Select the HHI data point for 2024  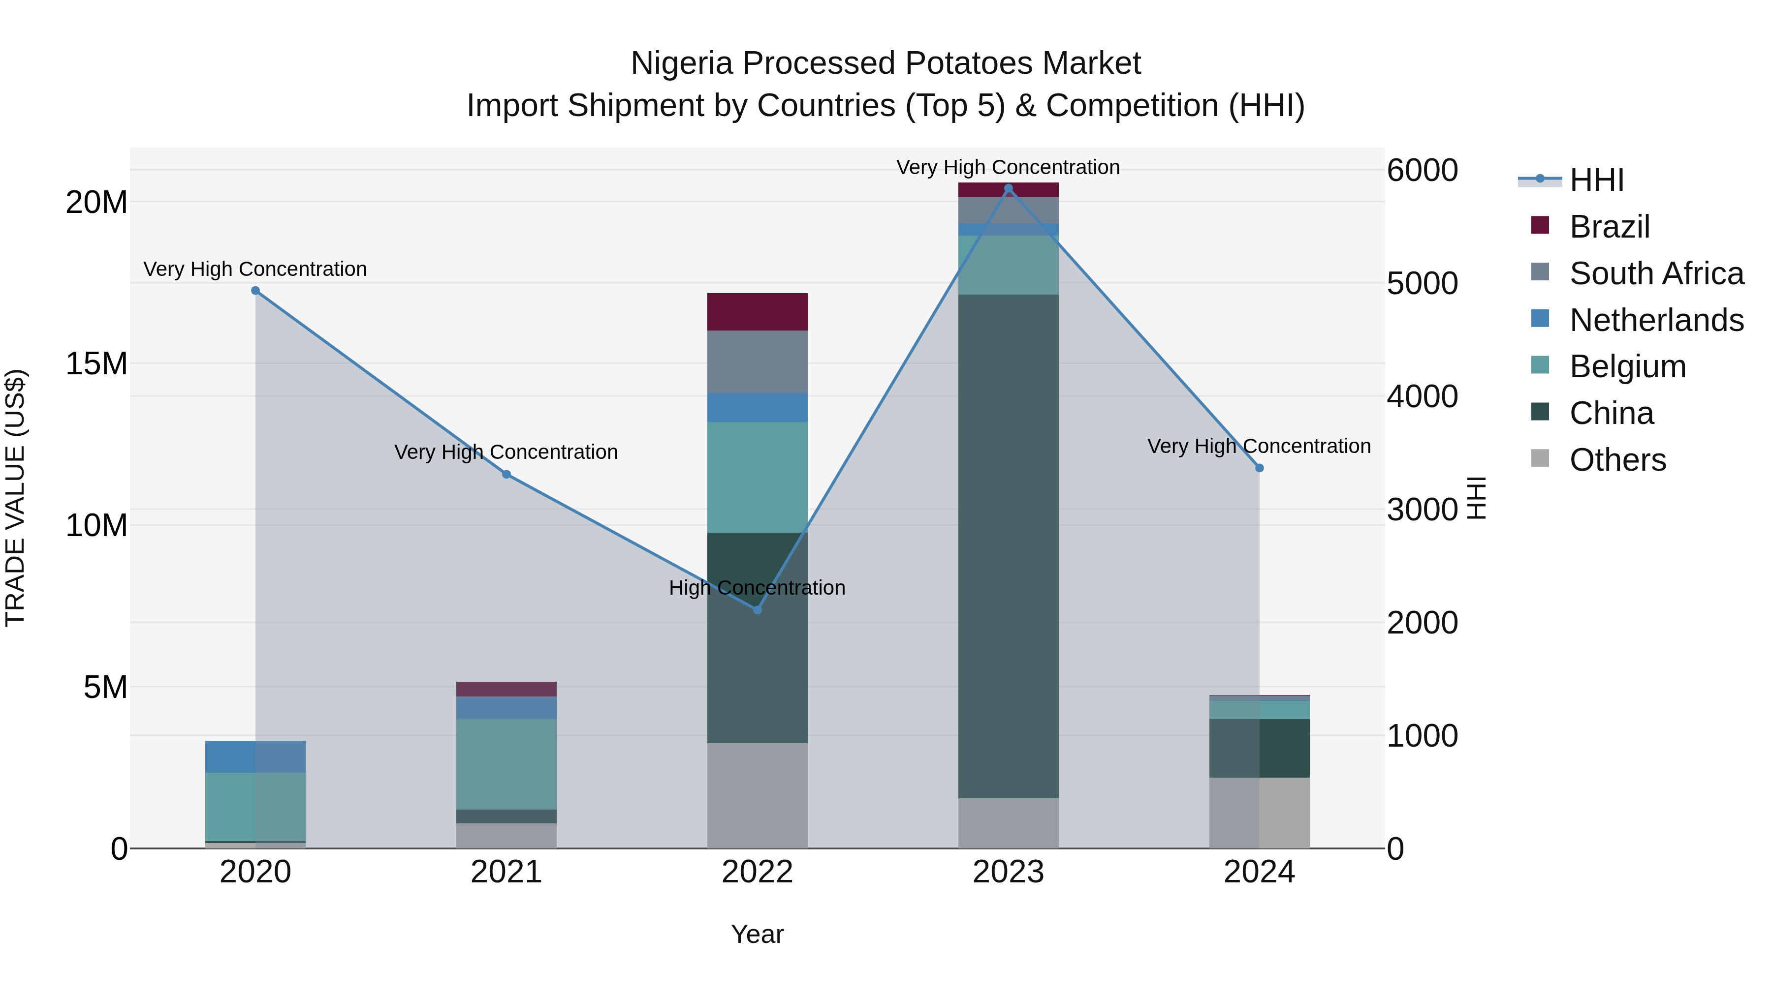click(x=1260, y=468)
